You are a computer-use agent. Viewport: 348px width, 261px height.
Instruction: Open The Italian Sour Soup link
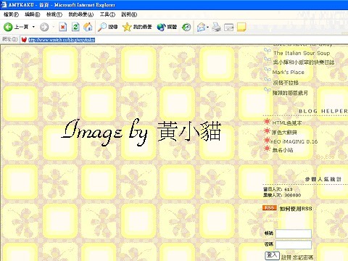[x=302, y=53]
